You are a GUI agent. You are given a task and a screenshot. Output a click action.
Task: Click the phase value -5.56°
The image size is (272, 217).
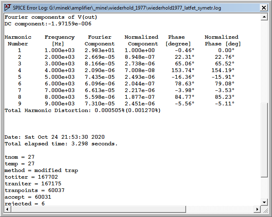(x=184, y=104)
